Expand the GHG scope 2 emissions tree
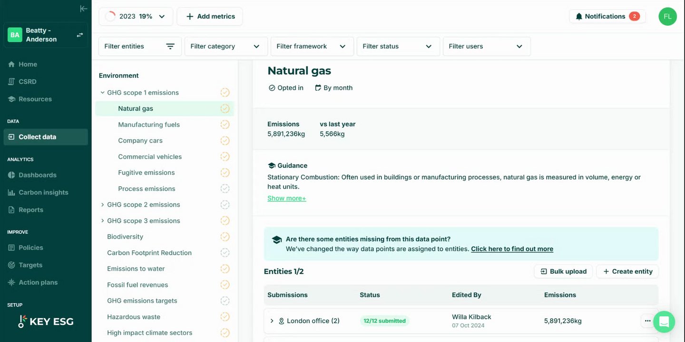685x342 pixels. pyautogui.click(x=102, y=205)
